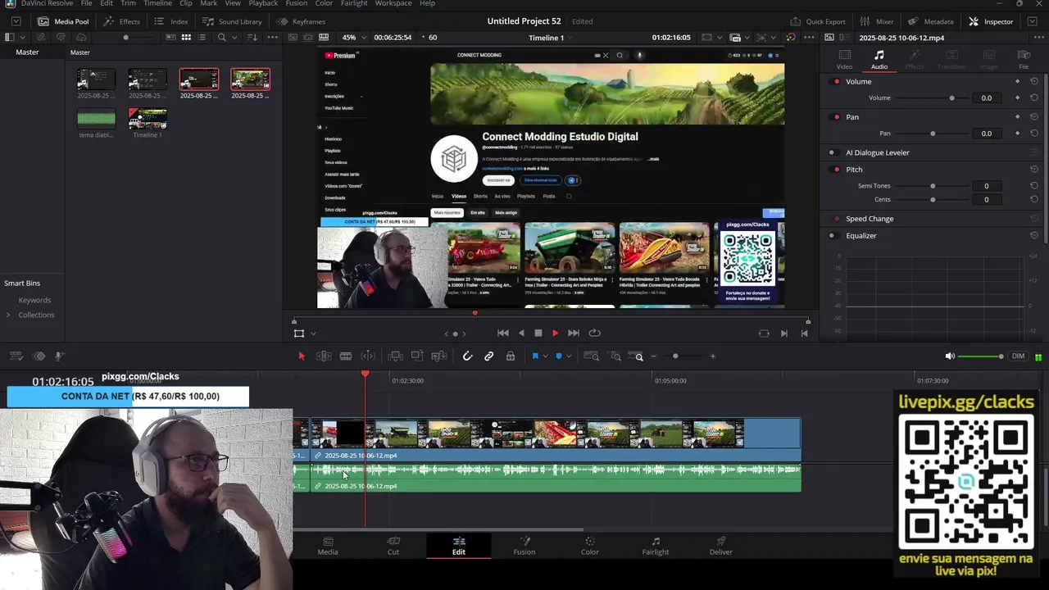
Task: Zoom out timeline with minus button
Action: click(653, 356)
